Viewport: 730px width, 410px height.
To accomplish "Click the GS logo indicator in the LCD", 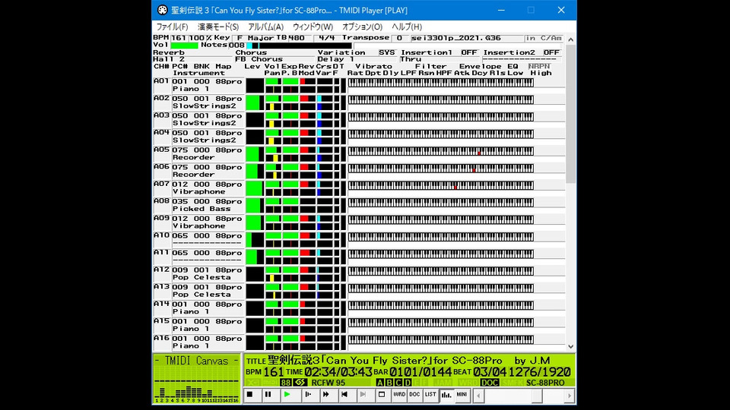I will click(x=300, y=383).
